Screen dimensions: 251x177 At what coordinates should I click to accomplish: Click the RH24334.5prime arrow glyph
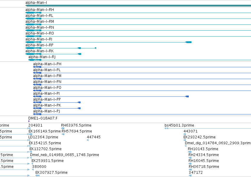[x=190, y=158]
